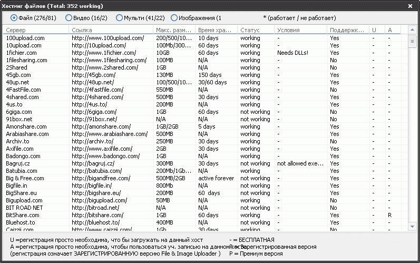Select the Batubia.com server row

click(x=202, y=171)
